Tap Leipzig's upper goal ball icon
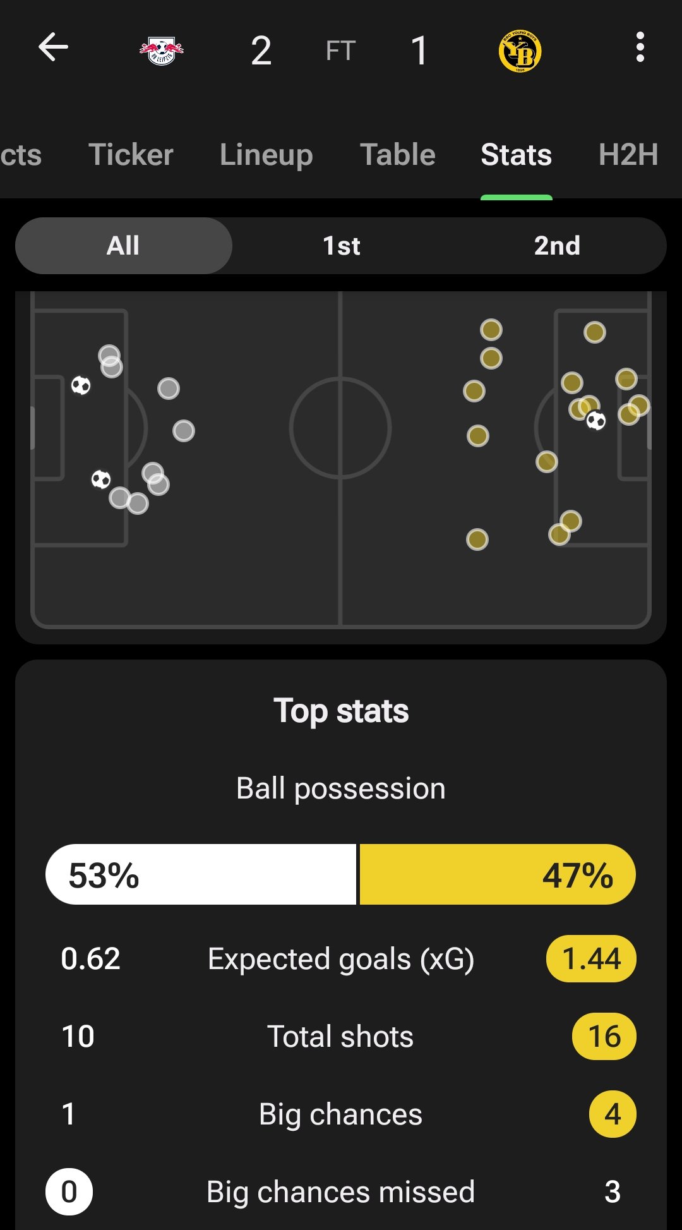The height and width of the screenshot is (1230, 682). [x=81, y=385]
